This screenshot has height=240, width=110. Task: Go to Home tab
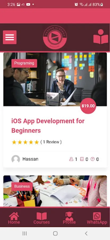coord(14,218)
